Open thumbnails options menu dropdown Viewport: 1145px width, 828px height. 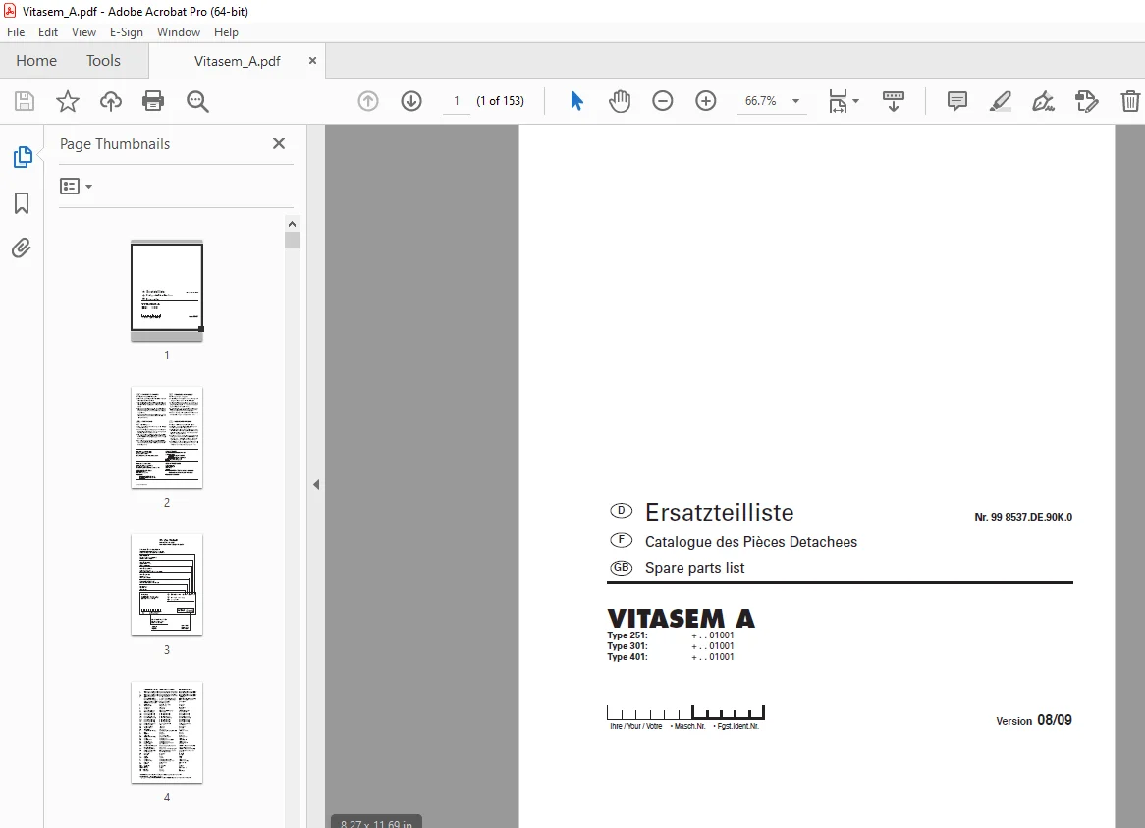[x=76, y=187]
